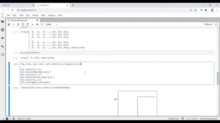Click the Python 3 | Idle status text
This screenshot has height=123, width=220.
tap(24, 119)
